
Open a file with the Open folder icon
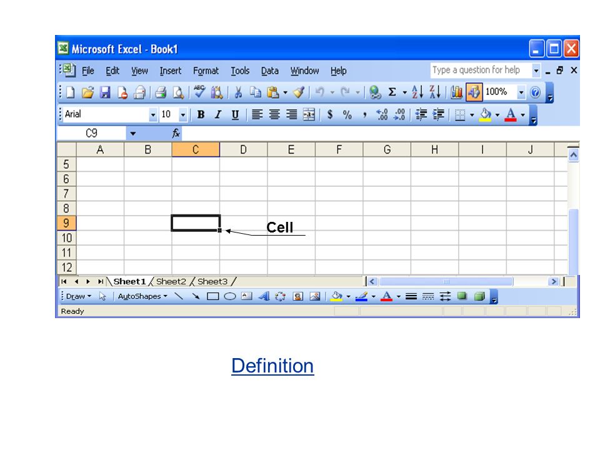87,92
